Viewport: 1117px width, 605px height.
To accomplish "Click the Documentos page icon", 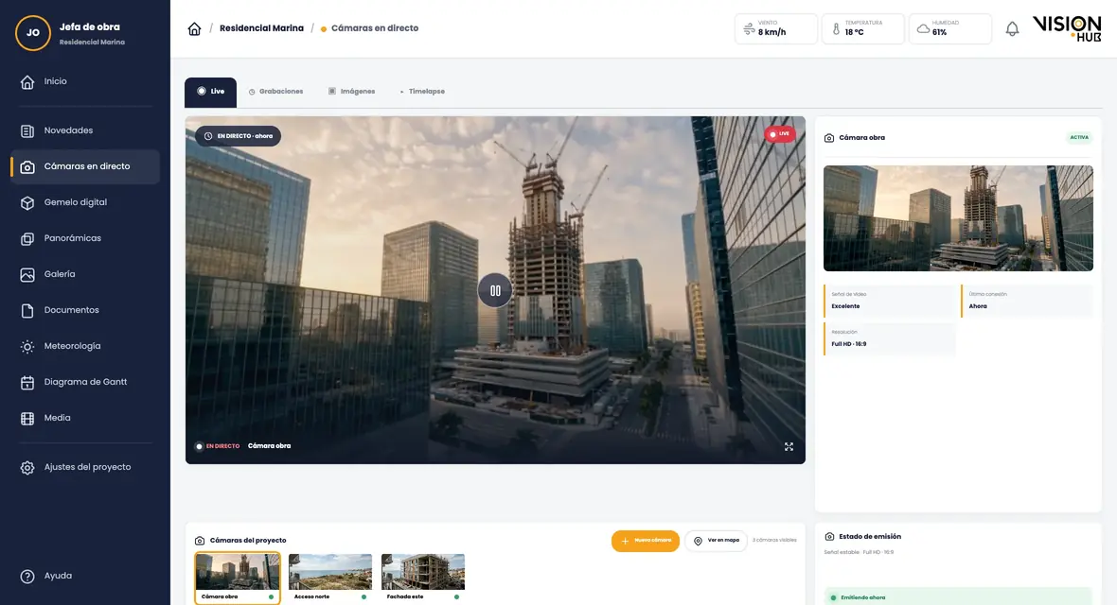I will point(27,310).
